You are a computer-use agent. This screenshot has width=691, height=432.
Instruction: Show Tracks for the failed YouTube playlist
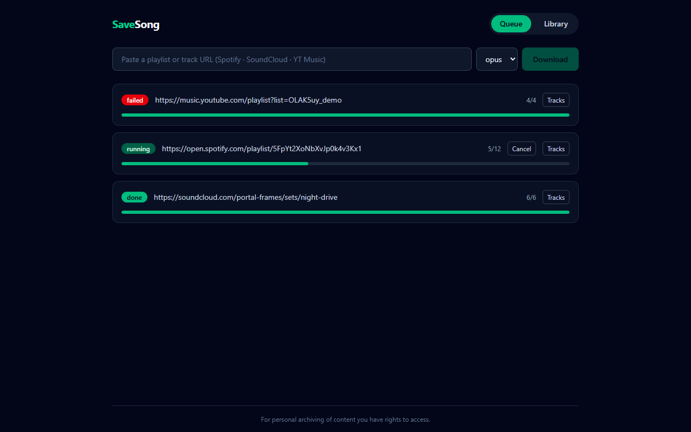[x=555, y=100]
